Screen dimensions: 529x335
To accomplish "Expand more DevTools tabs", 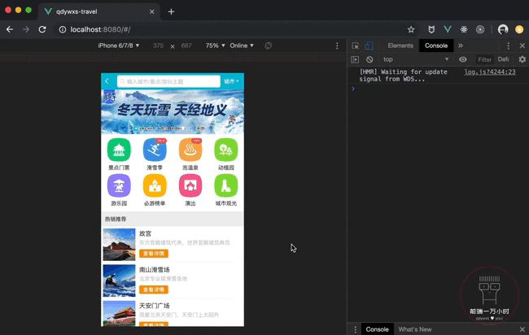I will click(461, 46).
